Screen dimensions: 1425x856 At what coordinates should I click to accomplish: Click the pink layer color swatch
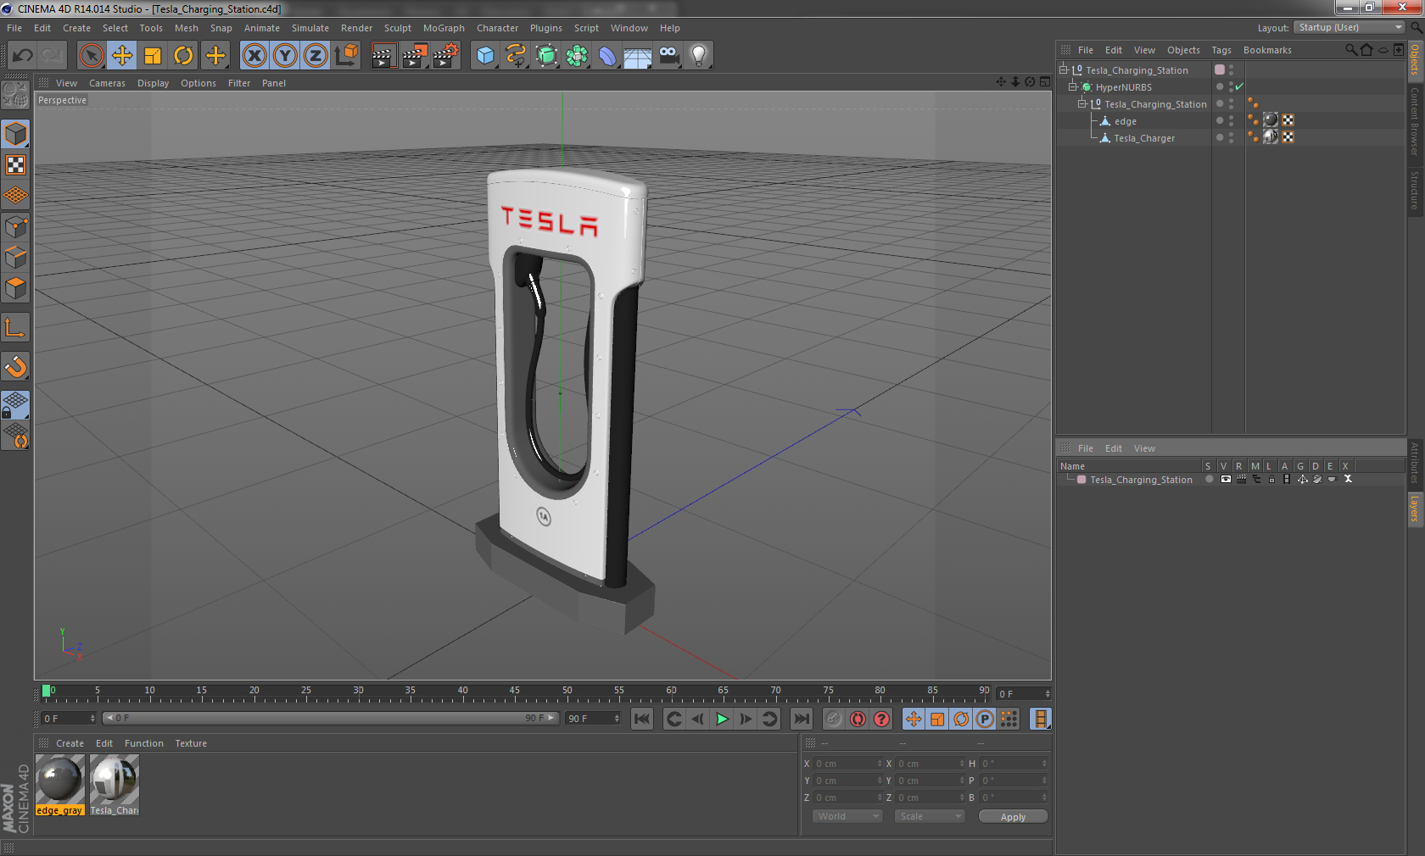[x=1081, y=480]
